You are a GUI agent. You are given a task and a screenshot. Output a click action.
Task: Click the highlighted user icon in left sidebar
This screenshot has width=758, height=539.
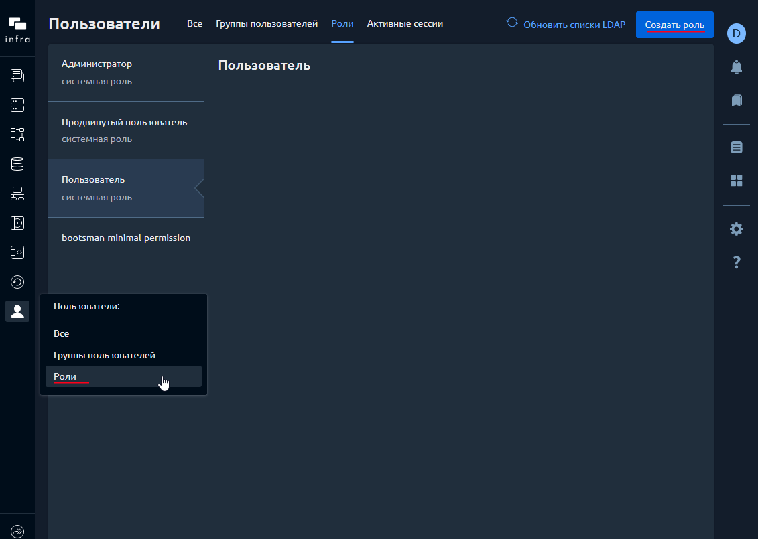click(17, 311)
